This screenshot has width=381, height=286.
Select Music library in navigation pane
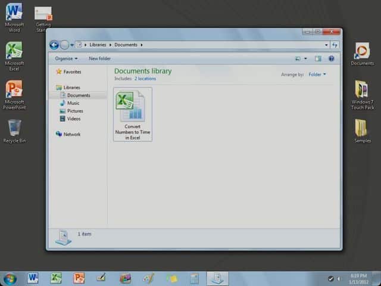pyautogui.click(x=70, y=103)
